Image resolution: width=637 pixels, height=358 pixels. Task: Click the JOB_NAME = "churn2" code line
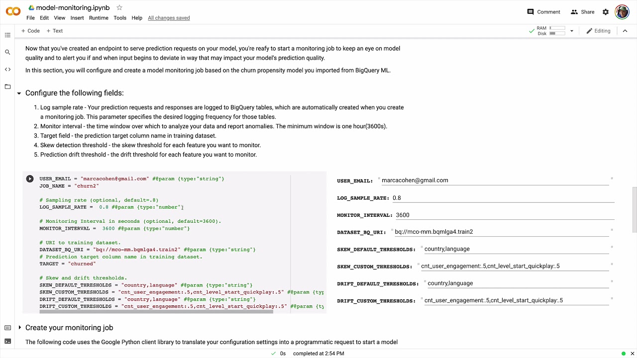(x=69, y=186)
